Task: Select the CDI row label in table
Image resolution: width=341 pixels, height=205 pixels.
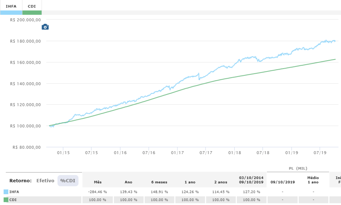Action: click(13, 200)
